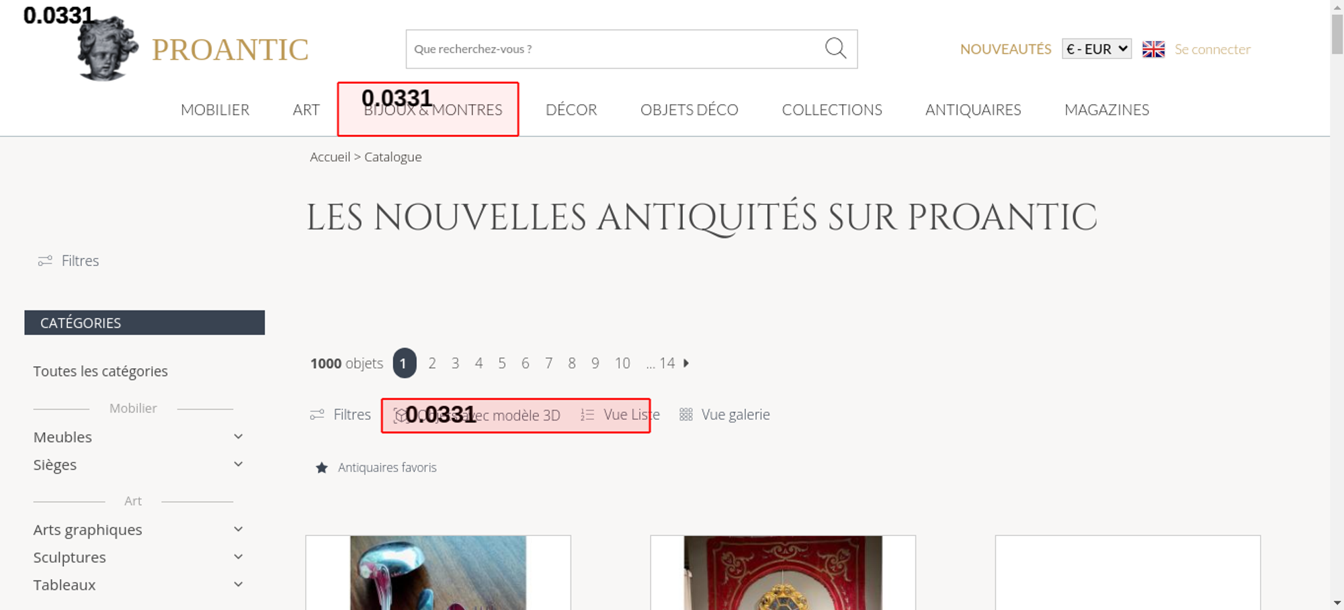
Task: Open the EUR currency dropdown
Action: tap(1097, 49)
